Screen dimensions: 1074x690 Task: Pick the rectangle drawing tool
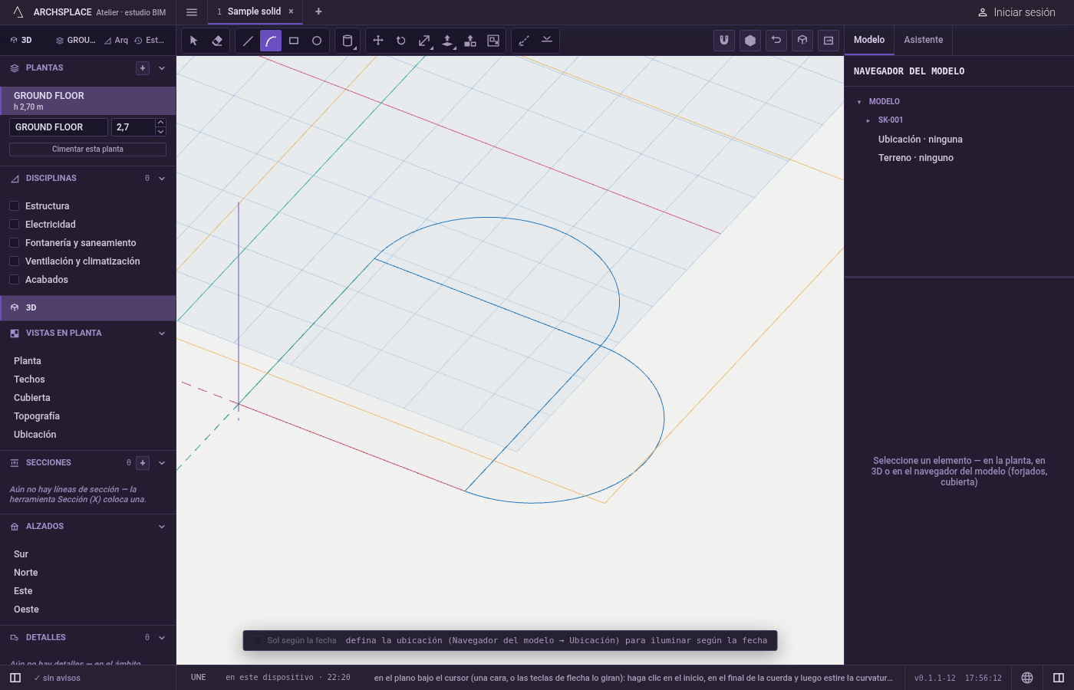pos(294,41)
